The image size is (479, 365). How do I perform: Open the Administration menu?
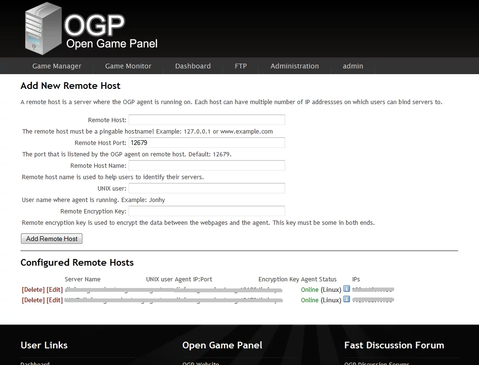coord(294,66)
